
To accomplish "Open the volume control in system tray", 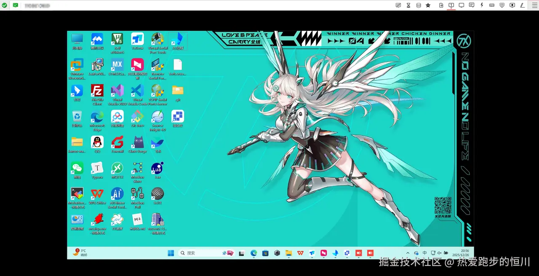I will 439,253.
